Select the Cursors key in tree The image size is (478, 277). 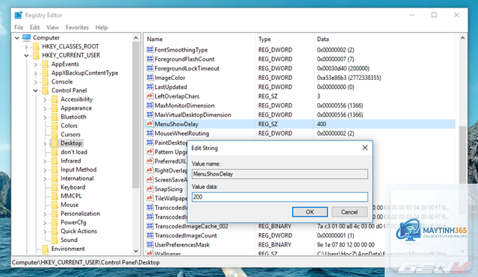(x=70, y=134)
